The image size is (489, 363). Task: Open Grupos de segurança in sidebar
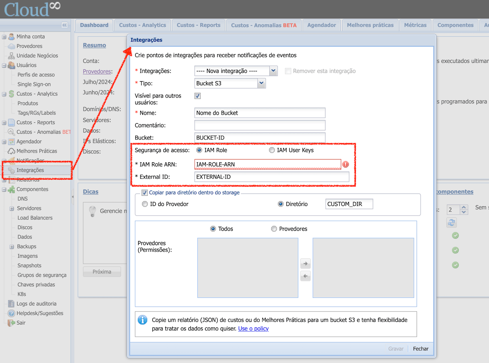point(42,275)
